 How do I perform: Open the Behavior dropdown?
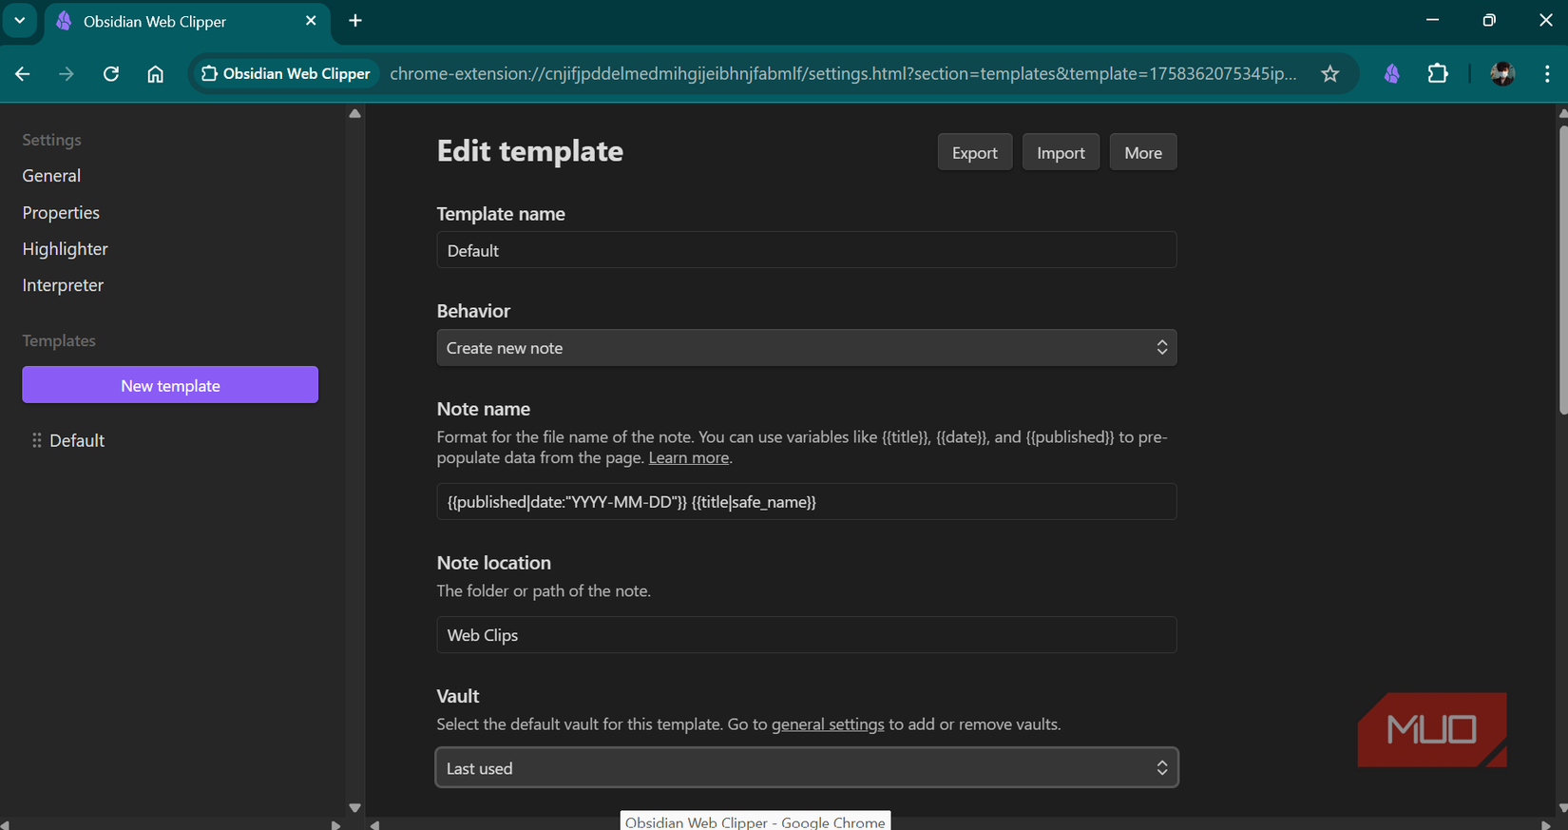pyautogui.click(x=807, y=348)
